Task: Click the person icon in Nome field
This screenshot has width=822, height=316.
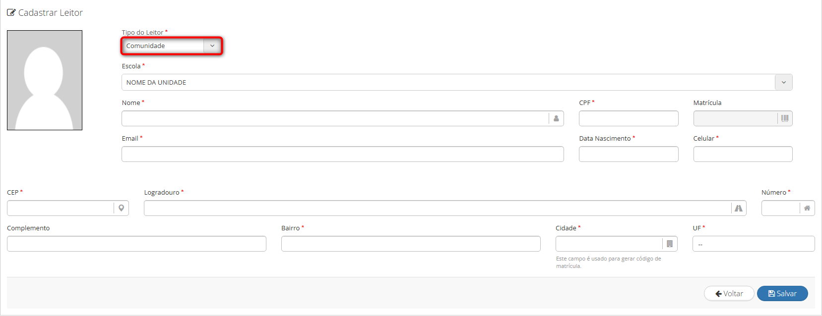Action: pyautogui.click(x=556, y=118)
